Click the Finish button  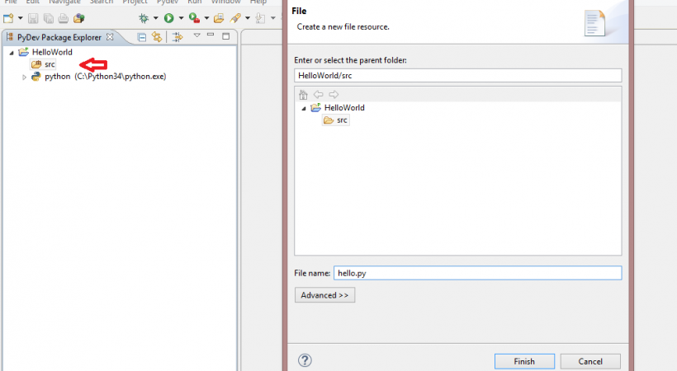click(x=523, y=361)
